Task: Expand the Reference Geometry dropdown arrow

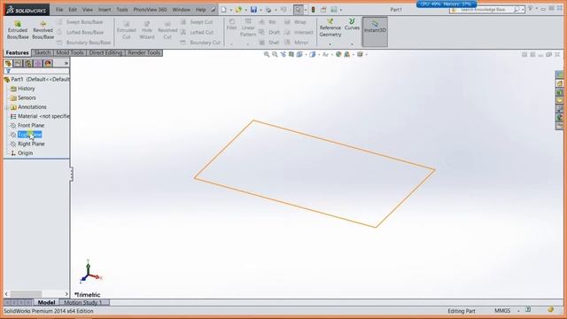Action: [x=330, y=44]
